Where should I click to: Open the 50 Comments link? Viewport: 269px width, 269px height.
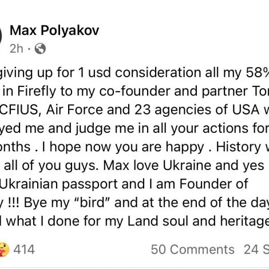click(193, 250)
